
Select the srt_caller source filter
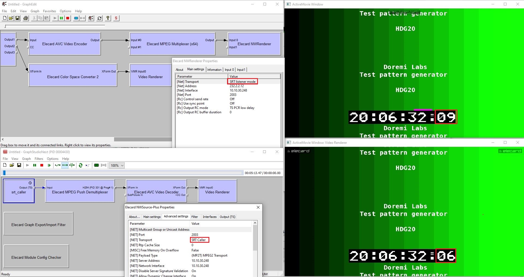pyautogui.click(x=19, y=191)
